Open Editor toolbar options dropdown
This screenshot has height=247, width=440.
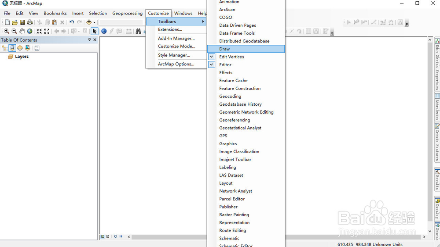(332, 33)
